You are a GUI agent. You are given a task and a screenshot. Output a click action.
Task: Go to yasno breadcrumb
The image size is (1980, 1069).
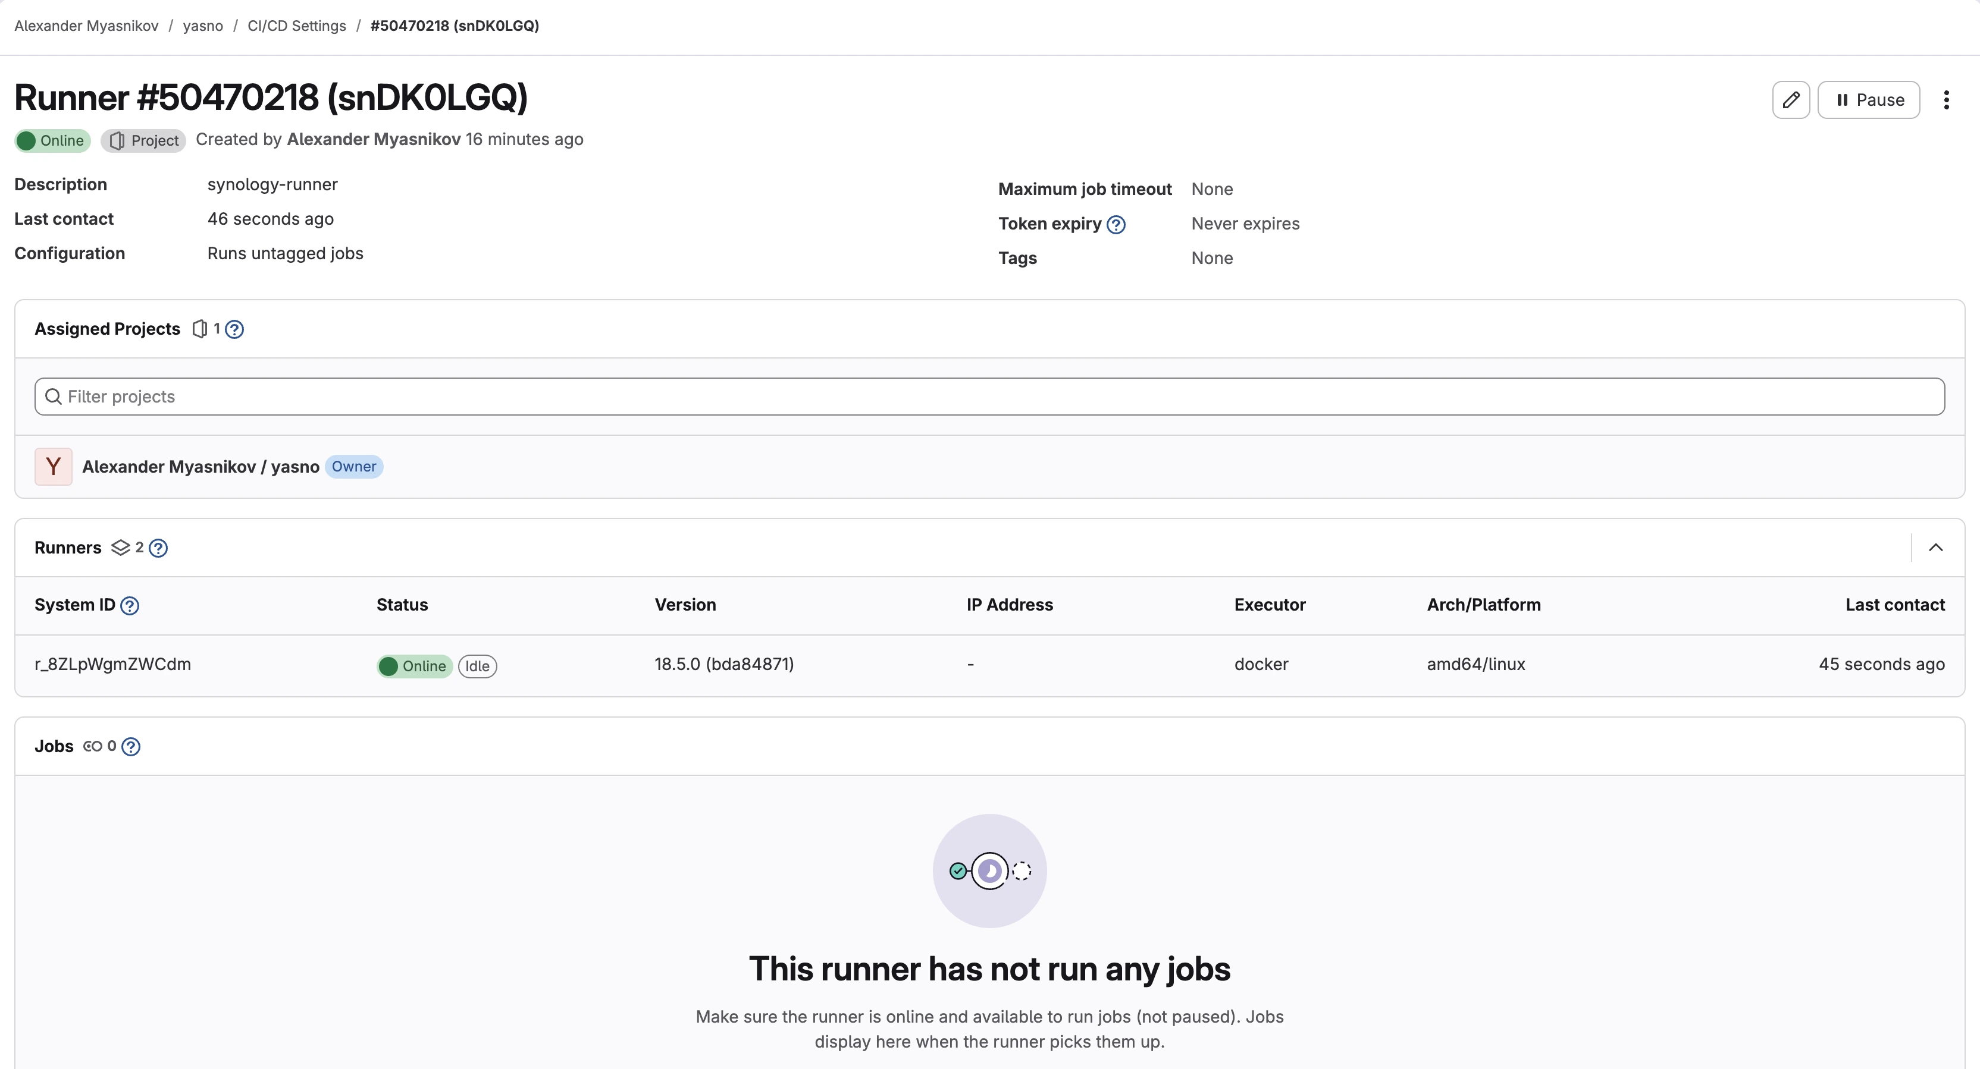click(x=203, y=26)
